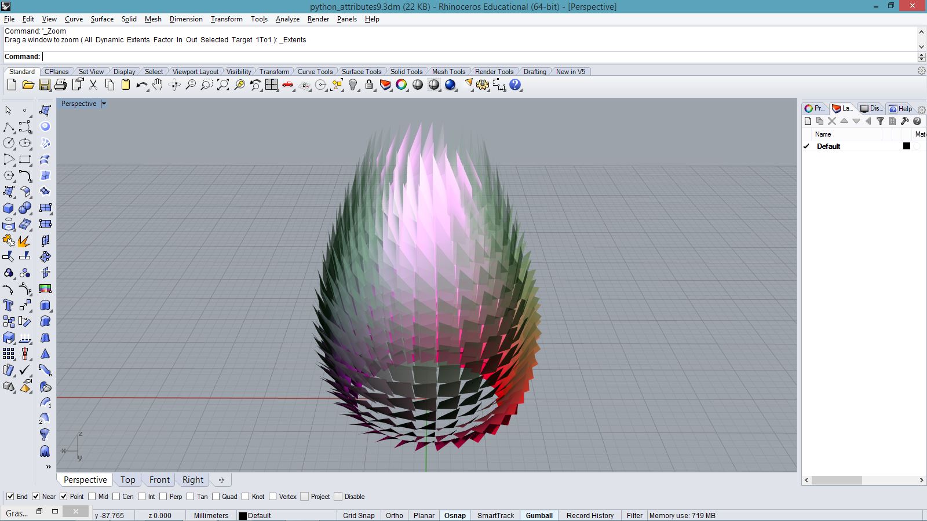Toggle Gumball in the status bar
This screenshot has height=521, width=927.
click(539, 515)
